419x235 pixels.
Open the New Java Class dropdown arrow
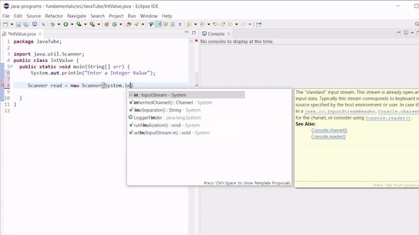pyautogui.click(x=120, y=24)
